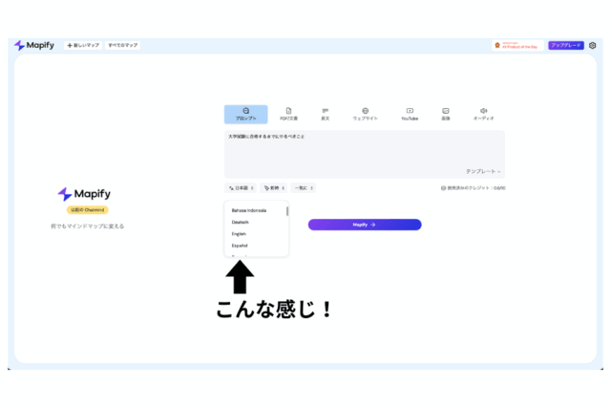Open the 一気に generation mode dropdown
The image size is (611, 408).
tap(304, 188)
